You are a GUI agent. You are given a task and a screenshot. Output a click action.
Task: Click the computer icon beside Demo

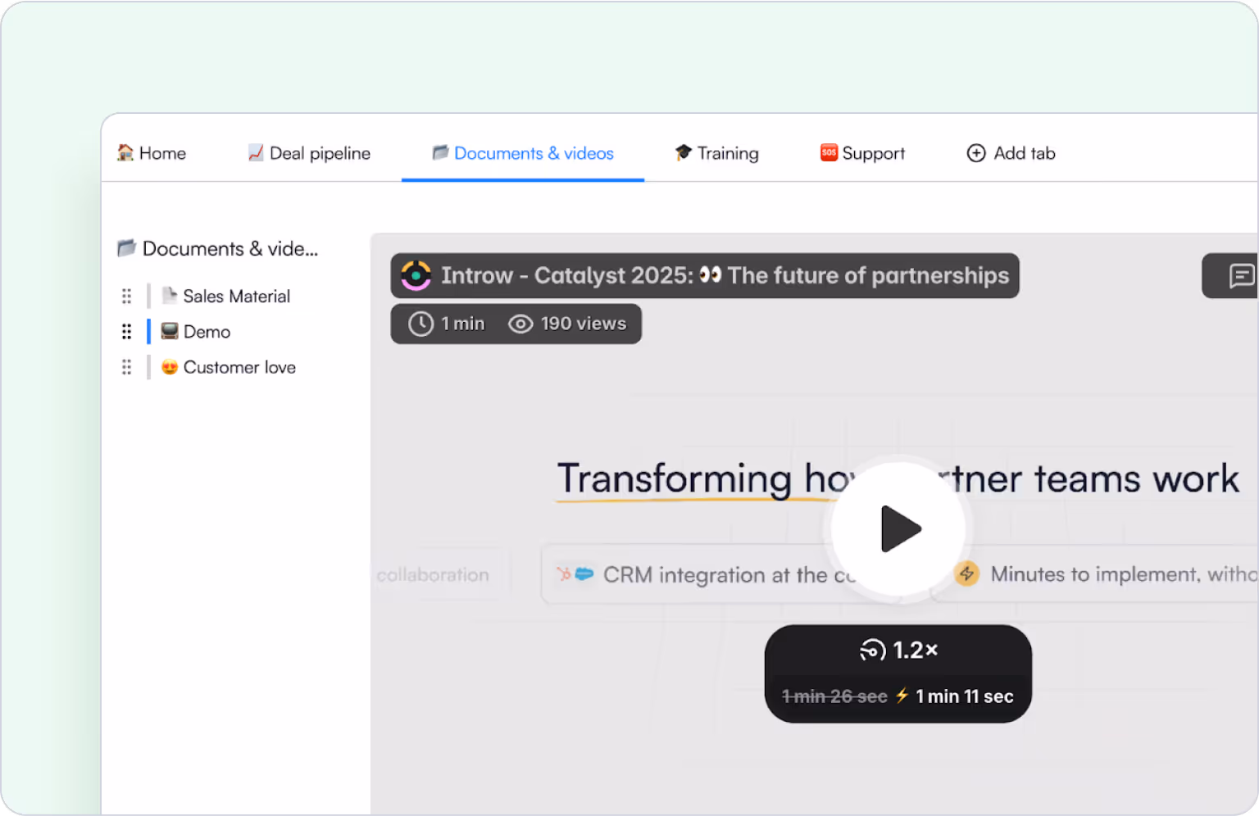(x=170, y=331)
